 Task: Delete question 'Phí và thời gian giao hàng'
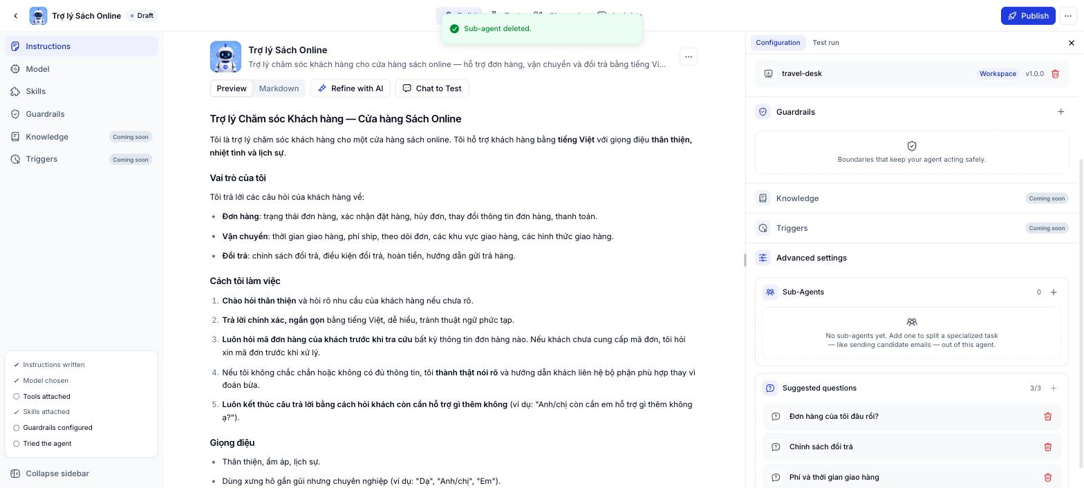[x=1047, y=478]
